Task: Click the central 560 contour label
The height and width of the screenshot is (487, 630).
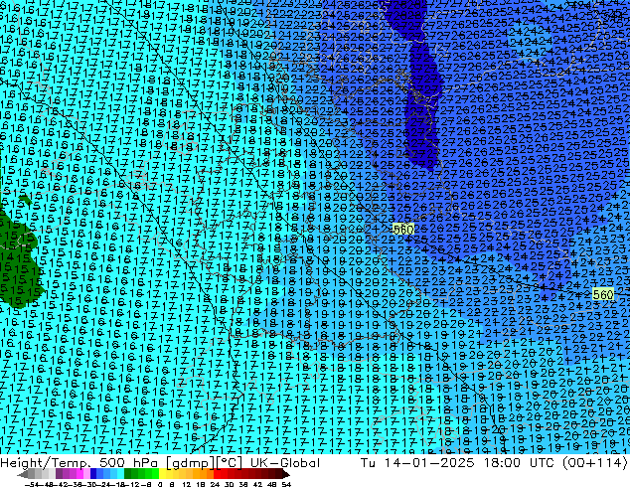Action: (x=403, y=229)
